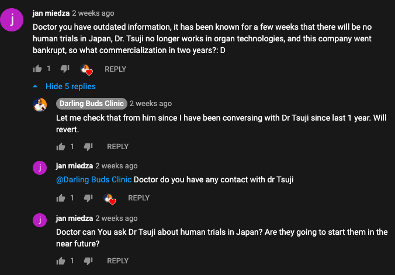Viewport: 395px width, 275px height.
Task: Click the Hide 5 replies arrow
Action: (x=37, y=86)
